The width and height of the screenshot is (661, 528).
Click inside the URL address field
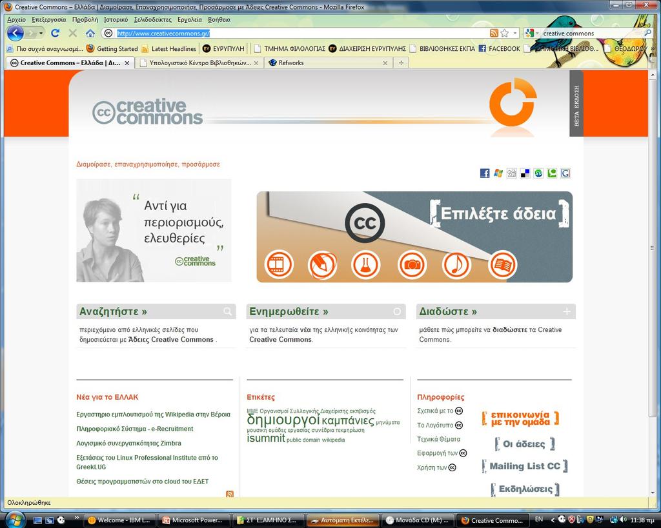(x=295, y=34)
